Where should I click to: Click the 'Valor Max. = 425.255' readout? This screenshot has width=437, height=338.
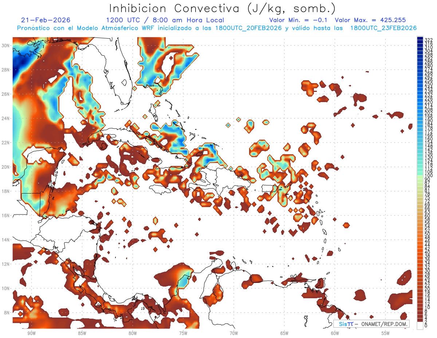pyautogui.click(x=370, y=20)
